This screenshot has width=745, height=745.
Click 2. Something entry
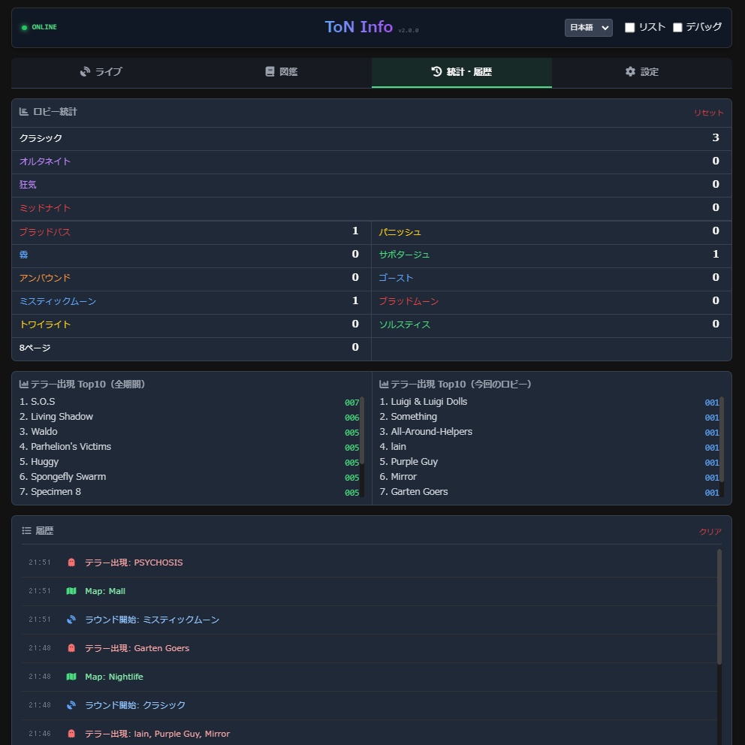click(408, 417)
